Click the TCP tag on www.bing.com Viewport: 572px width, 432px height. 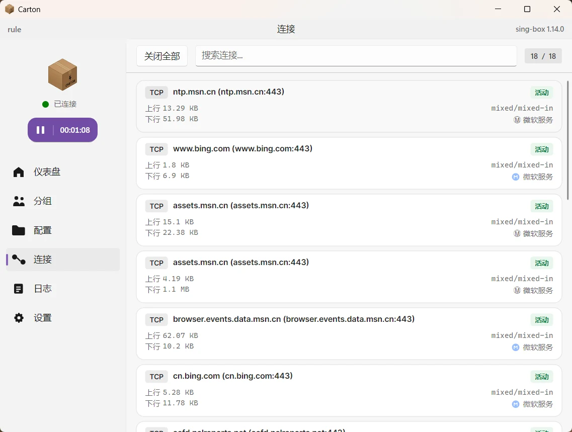(x=156, y=149)
